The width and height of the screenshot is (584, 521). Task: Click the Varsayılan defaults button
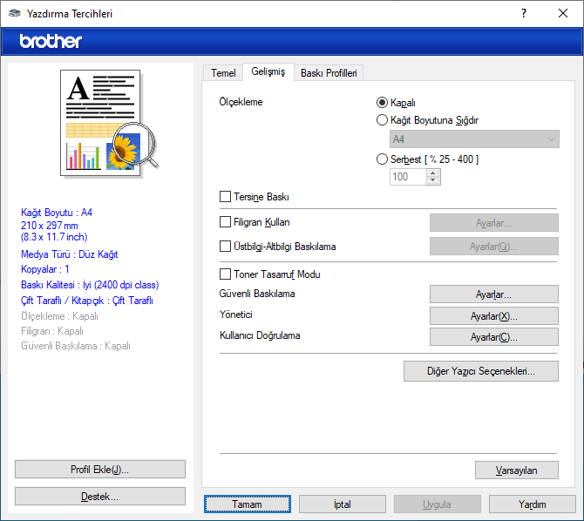click(x=516, y=470)
